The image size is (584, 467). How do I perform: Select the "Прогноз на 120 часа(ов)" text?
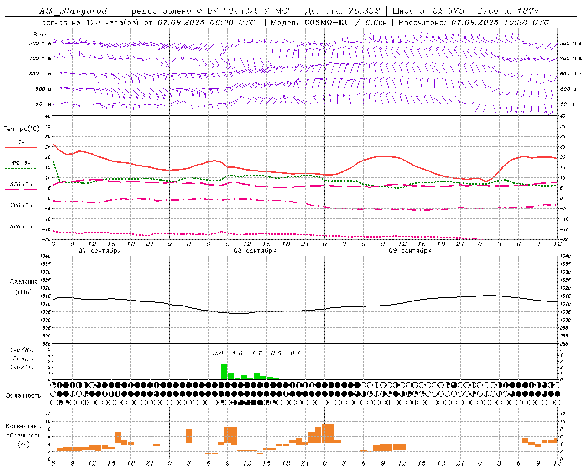(x=88, y=22)
